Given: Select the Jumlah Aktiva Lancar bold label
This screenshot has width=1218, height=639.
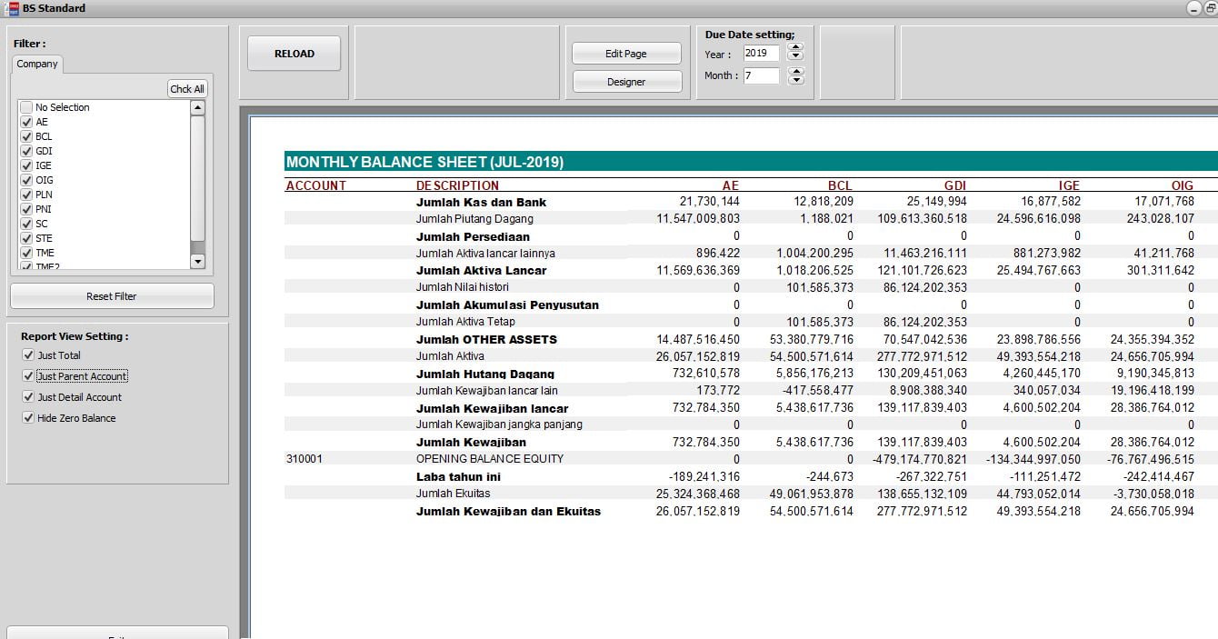Looking at the screenshot, I should [482, 270].
